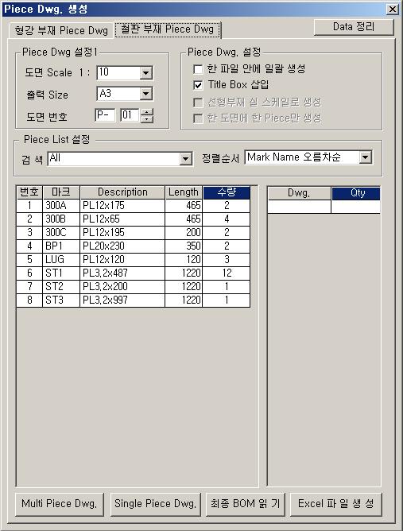
Task: Click Single Piece Dwg. button
Action: tap(156, 504)
